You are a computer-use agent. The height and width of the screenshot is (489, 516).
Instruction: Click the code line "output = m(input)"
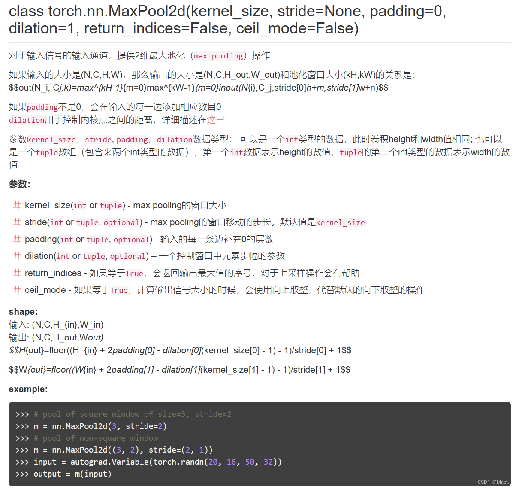(x=72, y=474)
